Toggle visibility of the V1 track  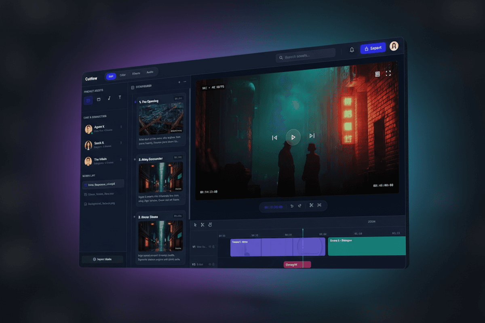tap(210, 246)
